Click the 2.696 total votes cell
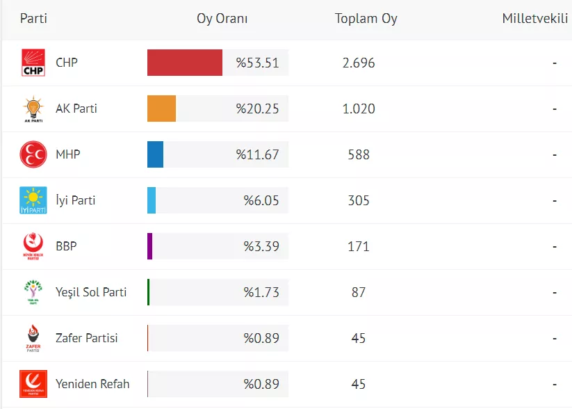 point(359,63)
